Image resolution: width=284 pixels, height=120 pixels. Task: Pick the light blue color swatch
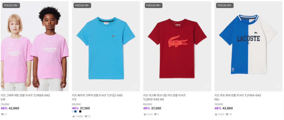click(x=73, y=112)
